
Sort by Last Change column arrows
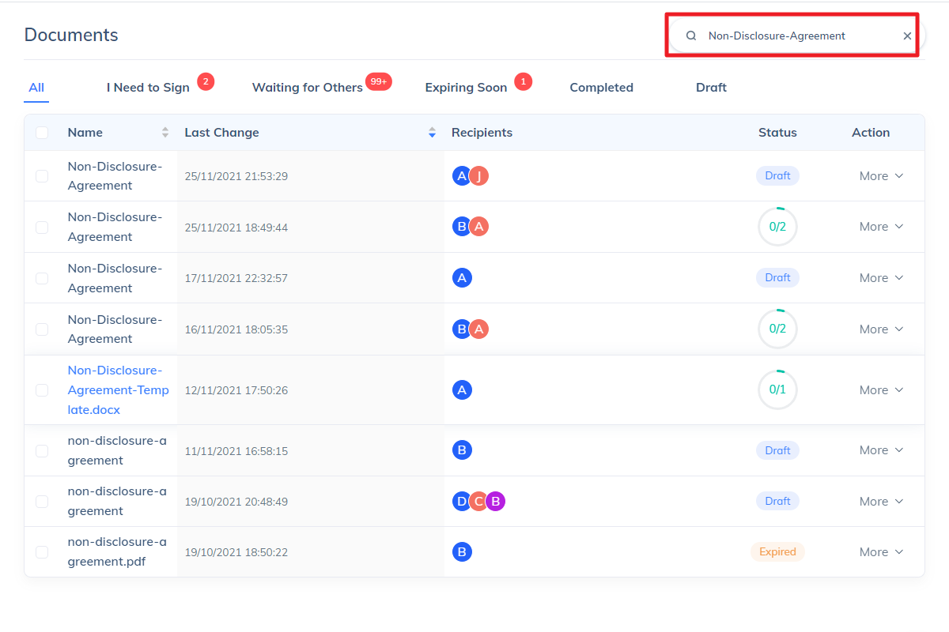tap(432, 133)
